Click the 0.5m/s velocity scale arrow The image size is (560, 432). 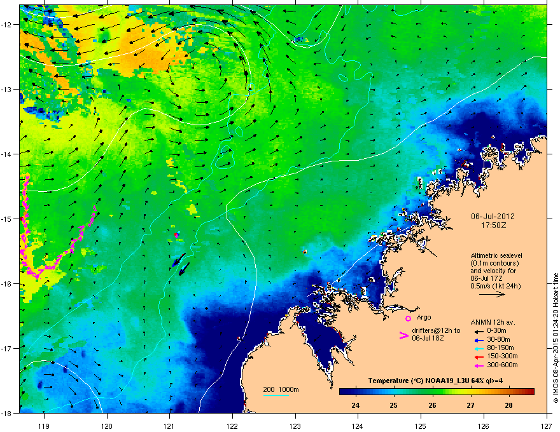pos(492,294)
